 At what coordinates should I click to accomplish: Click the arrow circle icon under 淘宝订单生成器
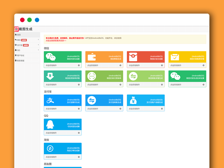coord(79,157)
